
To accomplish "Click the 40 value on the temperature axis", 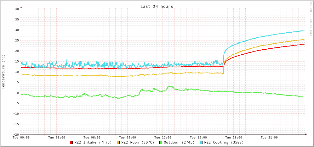I will click(17, 9).
